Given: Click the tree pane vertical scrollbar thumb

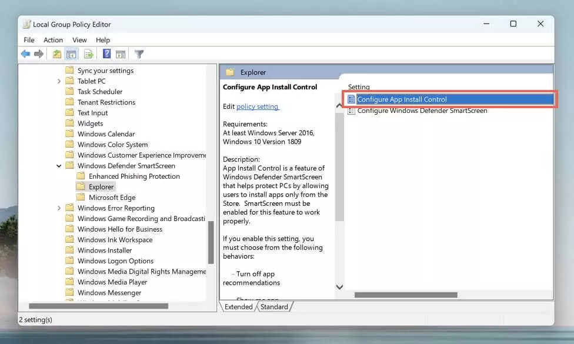Looking at the screenshot, I should [211, 243].
